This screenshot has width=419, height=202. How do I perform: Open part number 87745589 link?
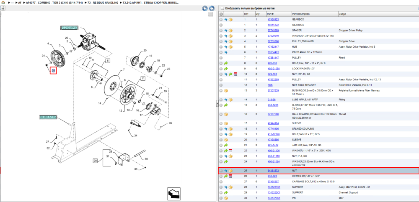pos(273,31)
